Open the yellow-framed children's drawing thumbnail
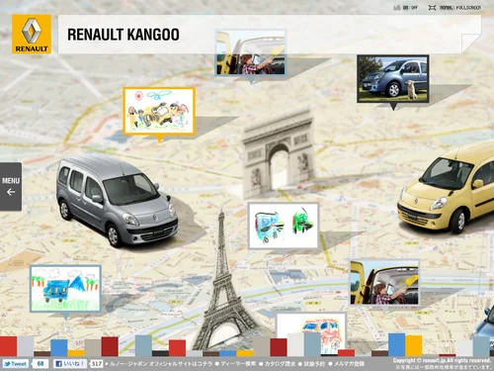Image resolution: width=494 pixels, height=371 pixels. tap(159, 111)
